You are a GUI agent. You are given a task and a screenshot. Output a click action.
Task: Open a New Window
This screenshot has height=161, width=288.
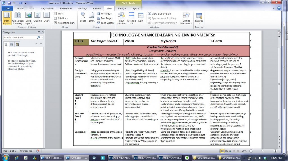tap(121, 18)
